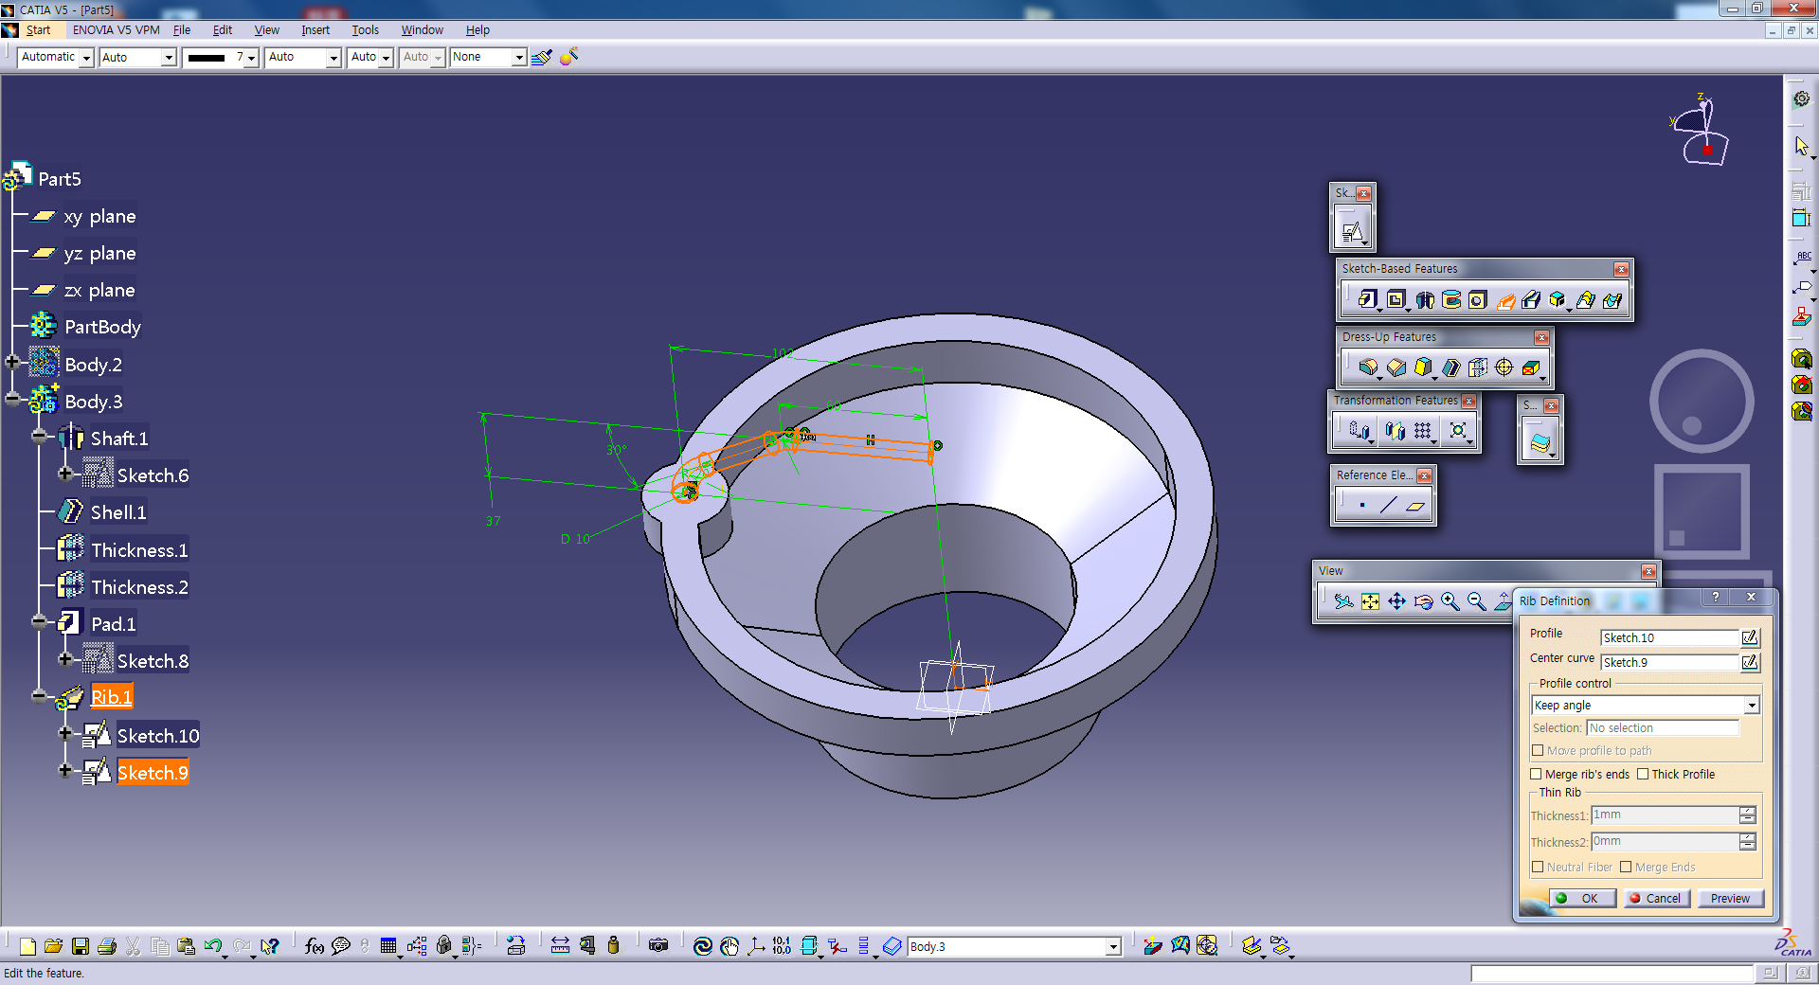Select the Scaling transformation tool
1819x985 pixels.
click(x=1458, y=431)
